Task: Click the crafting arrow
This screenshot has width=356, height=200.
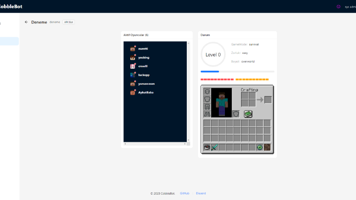Action: coord(260,100)
